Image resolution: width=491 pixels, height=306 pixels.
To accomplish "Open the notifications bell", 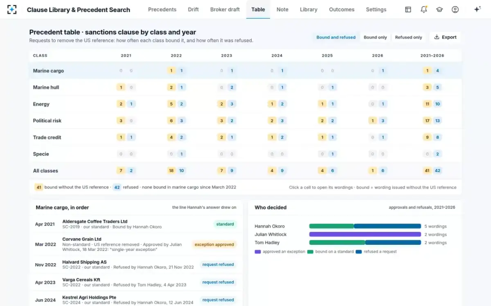I will [x=424, y=9].
